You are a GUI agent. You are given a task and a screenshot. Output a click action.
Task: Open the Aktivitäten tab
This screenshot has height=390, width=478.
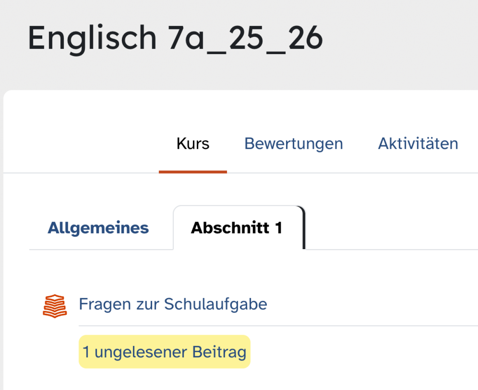[418, 143]
